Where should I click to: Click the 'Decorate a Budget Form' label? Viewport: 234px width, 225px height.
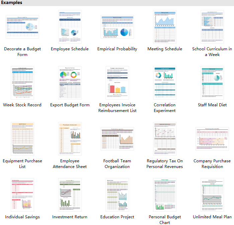click(22, 52)
